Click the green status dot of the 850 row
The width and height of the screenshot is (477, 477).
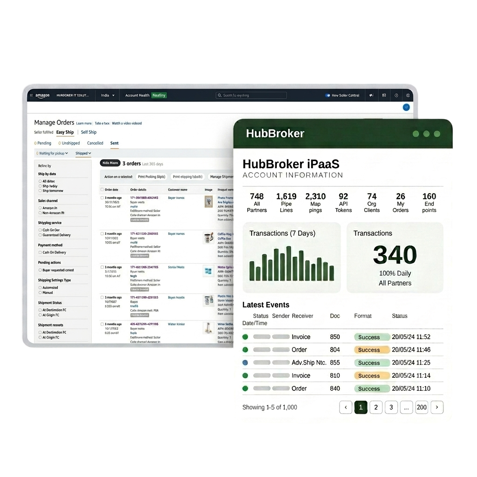tap(245, 337)
